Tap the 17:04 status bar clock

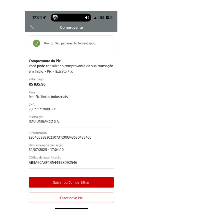pos(37,17)
